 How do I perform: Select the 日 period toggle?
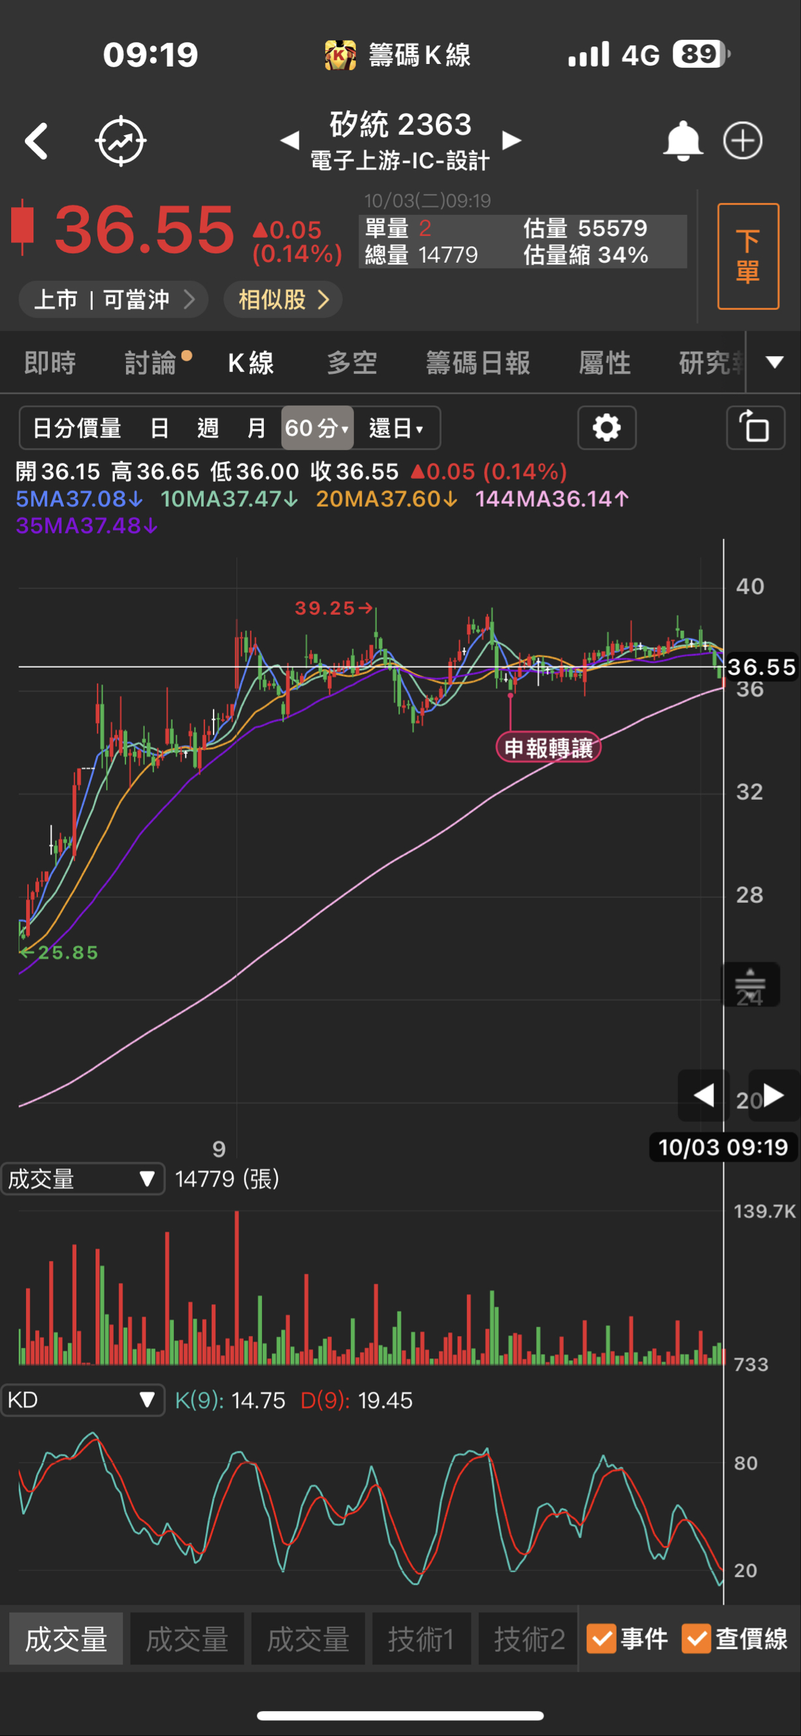click(159, 428)
